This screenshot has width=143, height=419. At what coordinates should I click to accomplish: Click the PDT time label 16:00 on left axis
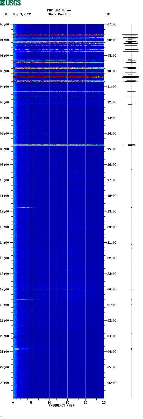(5, 274)
